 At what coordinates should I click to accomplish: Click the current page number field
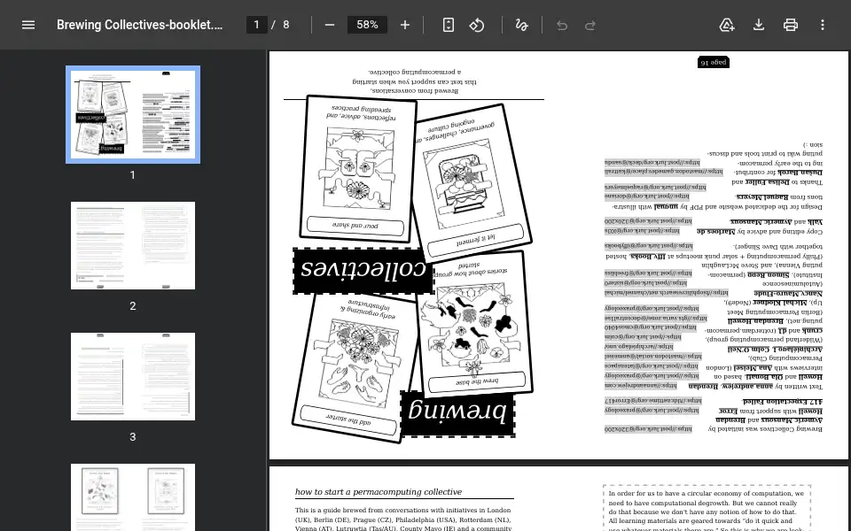(257, 25)
